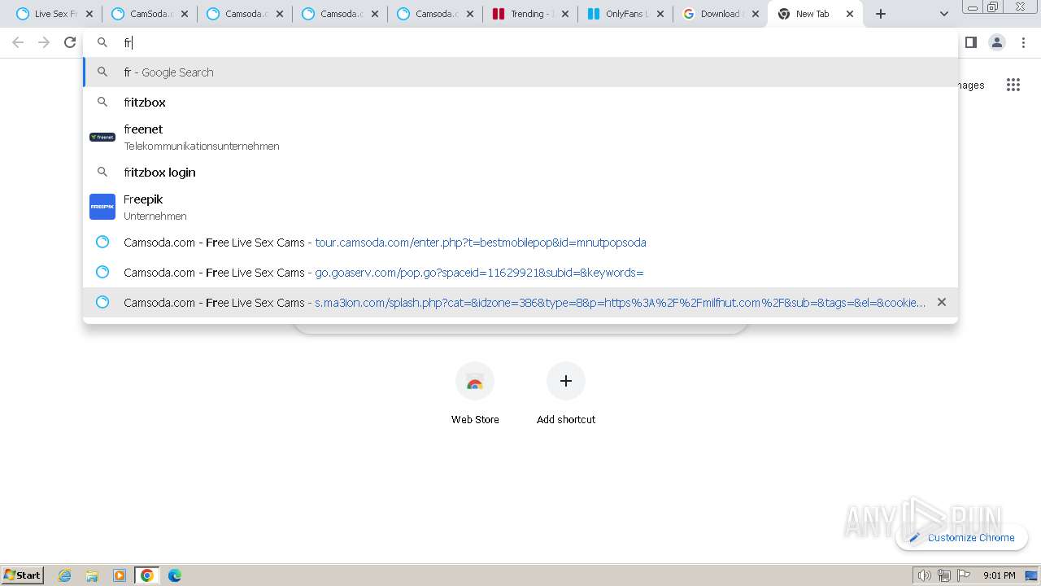Click the search icon in the address bar
1041x586 pixels.
pyautogui.click(x=102, y=42)
